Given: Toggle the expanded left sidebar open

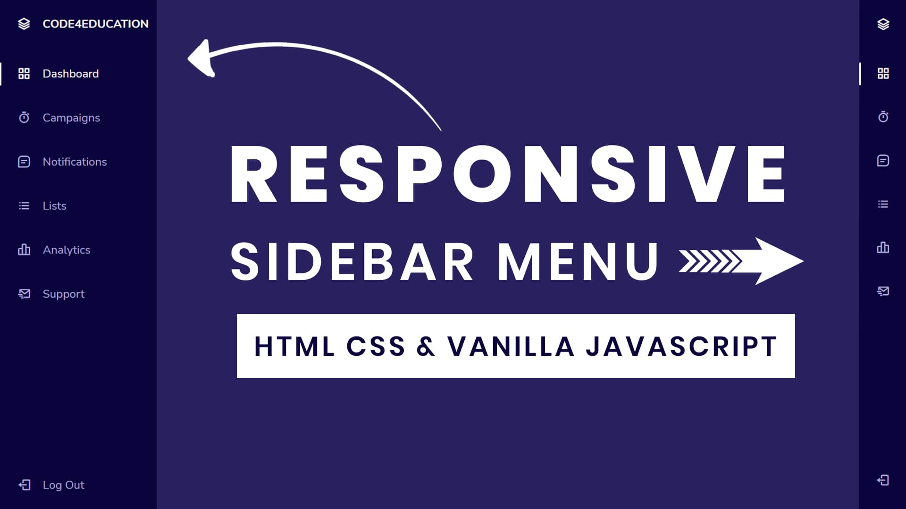Looking at the screenshot, I should (23, 24).
